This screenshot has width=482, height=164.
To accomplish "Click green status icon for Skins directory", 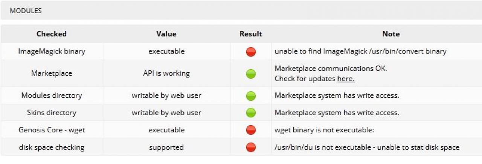I will [x=251, y=112].
